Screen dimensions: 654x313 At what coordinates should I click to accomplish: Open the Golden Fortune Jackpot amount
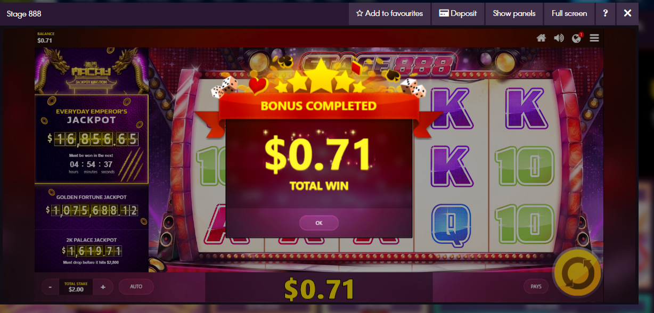(x=92, y=211)
